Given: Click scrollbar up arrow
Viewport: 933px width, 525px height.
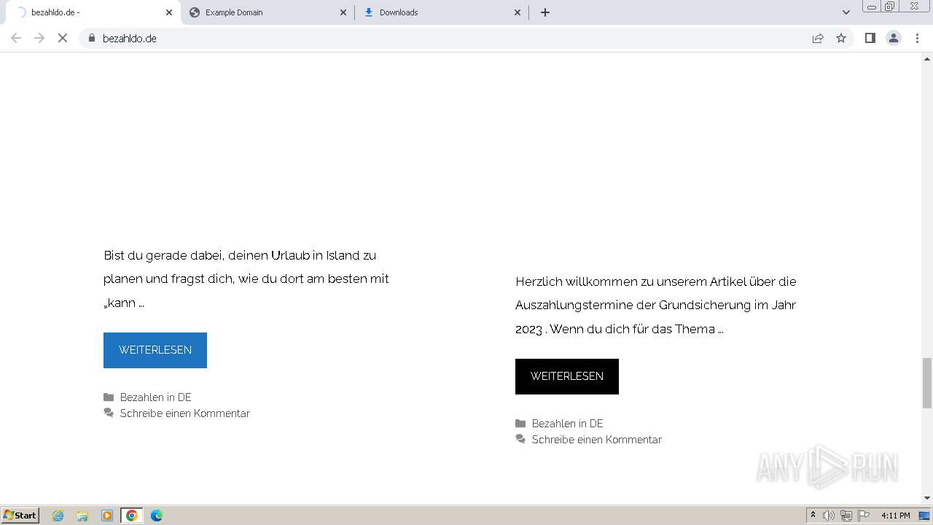Looking at the screenshot, I should (927, 58).
